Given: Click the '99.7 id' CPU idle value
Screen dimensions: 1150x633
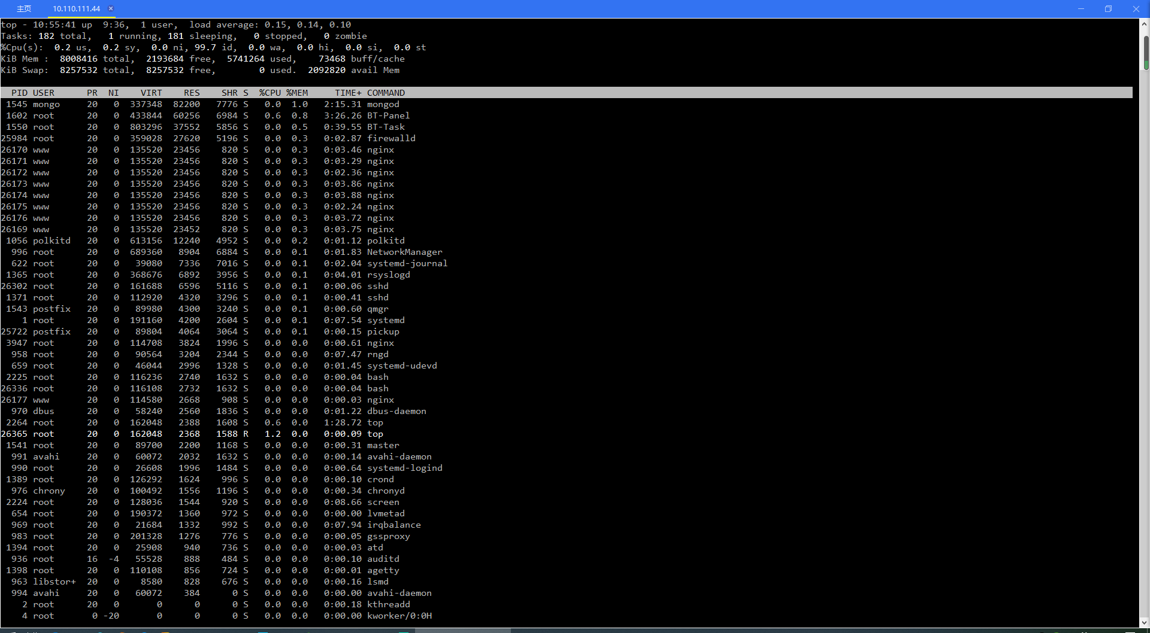Looking at the screenshot, I should coord(214,47).
